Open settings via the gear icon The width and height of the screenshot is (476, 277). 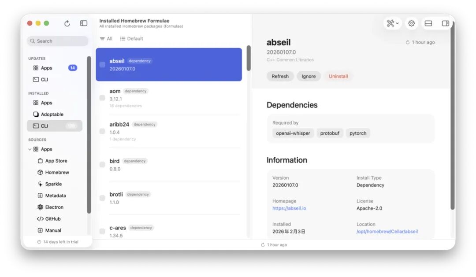click(x=411, y=23)
